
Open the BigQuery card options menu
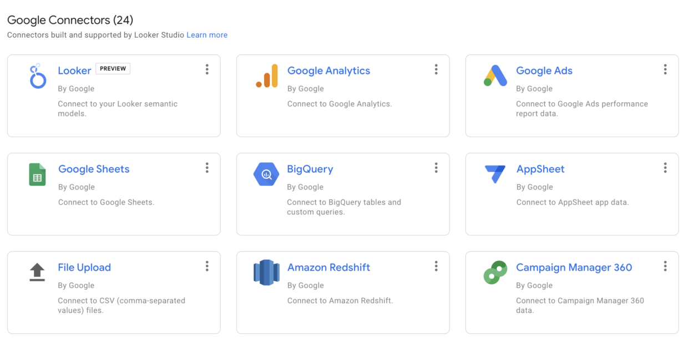point(436,168)
